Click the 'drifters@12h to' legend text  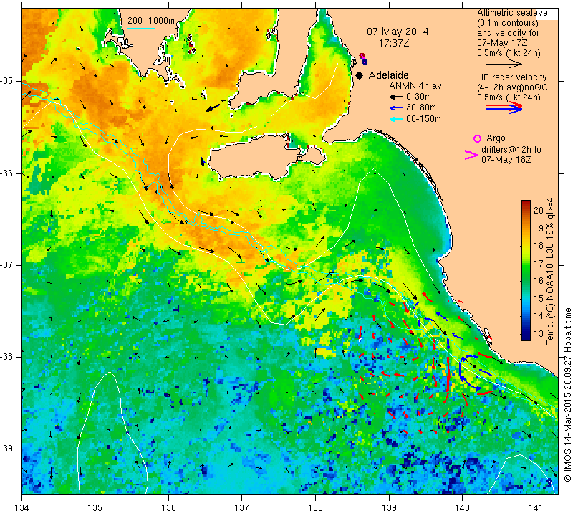[511, 150]
